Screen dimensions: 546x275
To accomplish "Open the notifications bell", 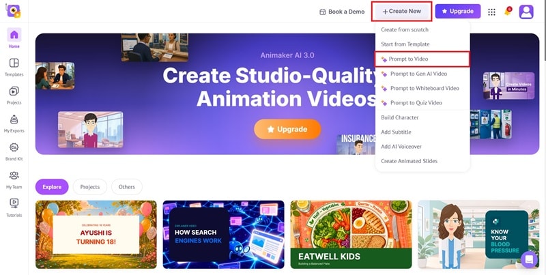I will (x=508, y=12).
